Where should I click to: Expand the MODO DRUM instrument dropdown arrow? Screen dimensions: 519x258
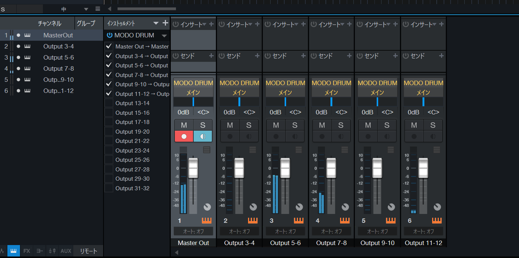click(164, 36)
